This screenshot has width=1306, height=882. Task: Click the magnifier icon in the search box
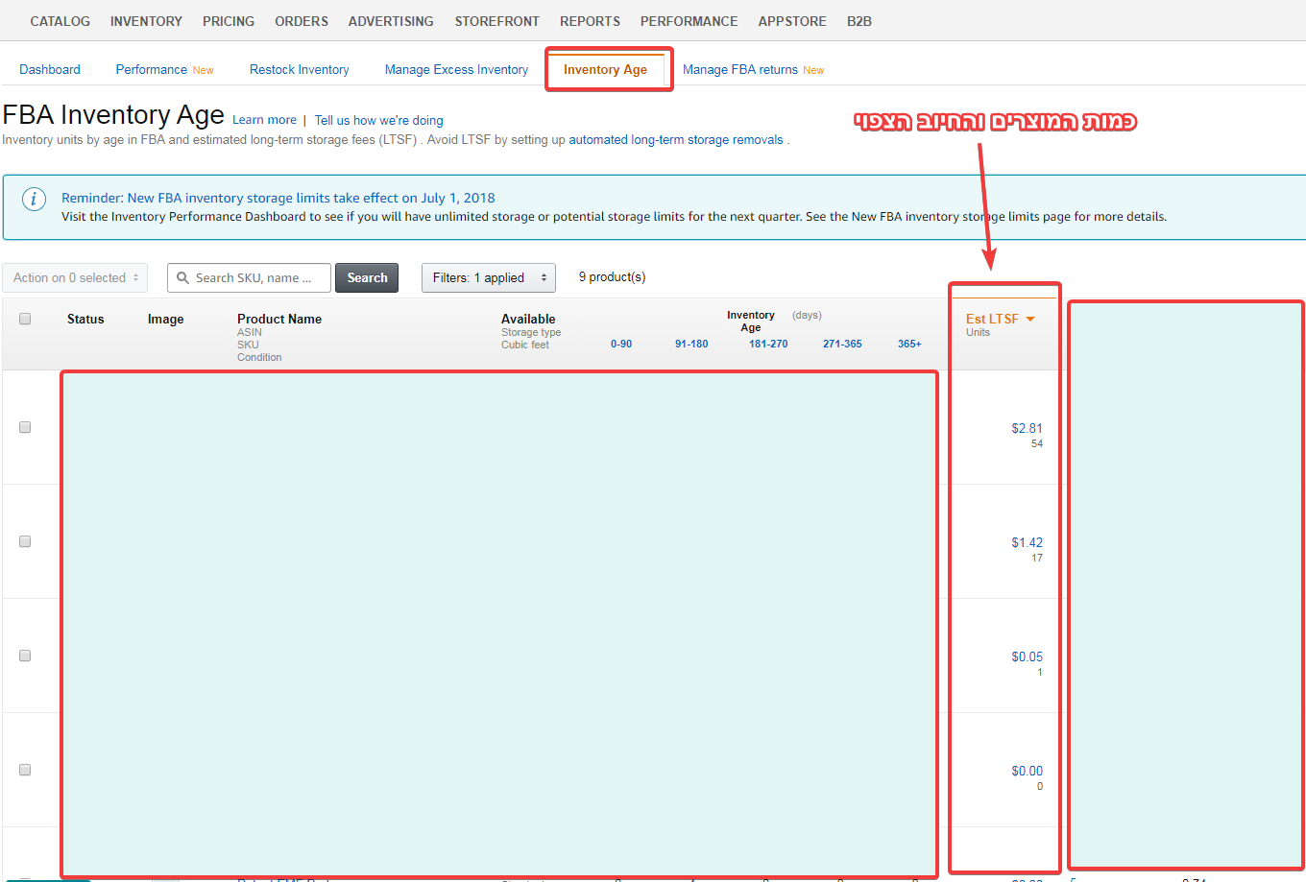182,278
